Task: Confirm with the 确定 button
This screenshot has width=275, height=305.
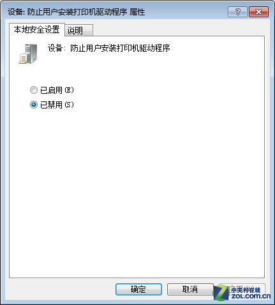Action: [x=138, y=289]
